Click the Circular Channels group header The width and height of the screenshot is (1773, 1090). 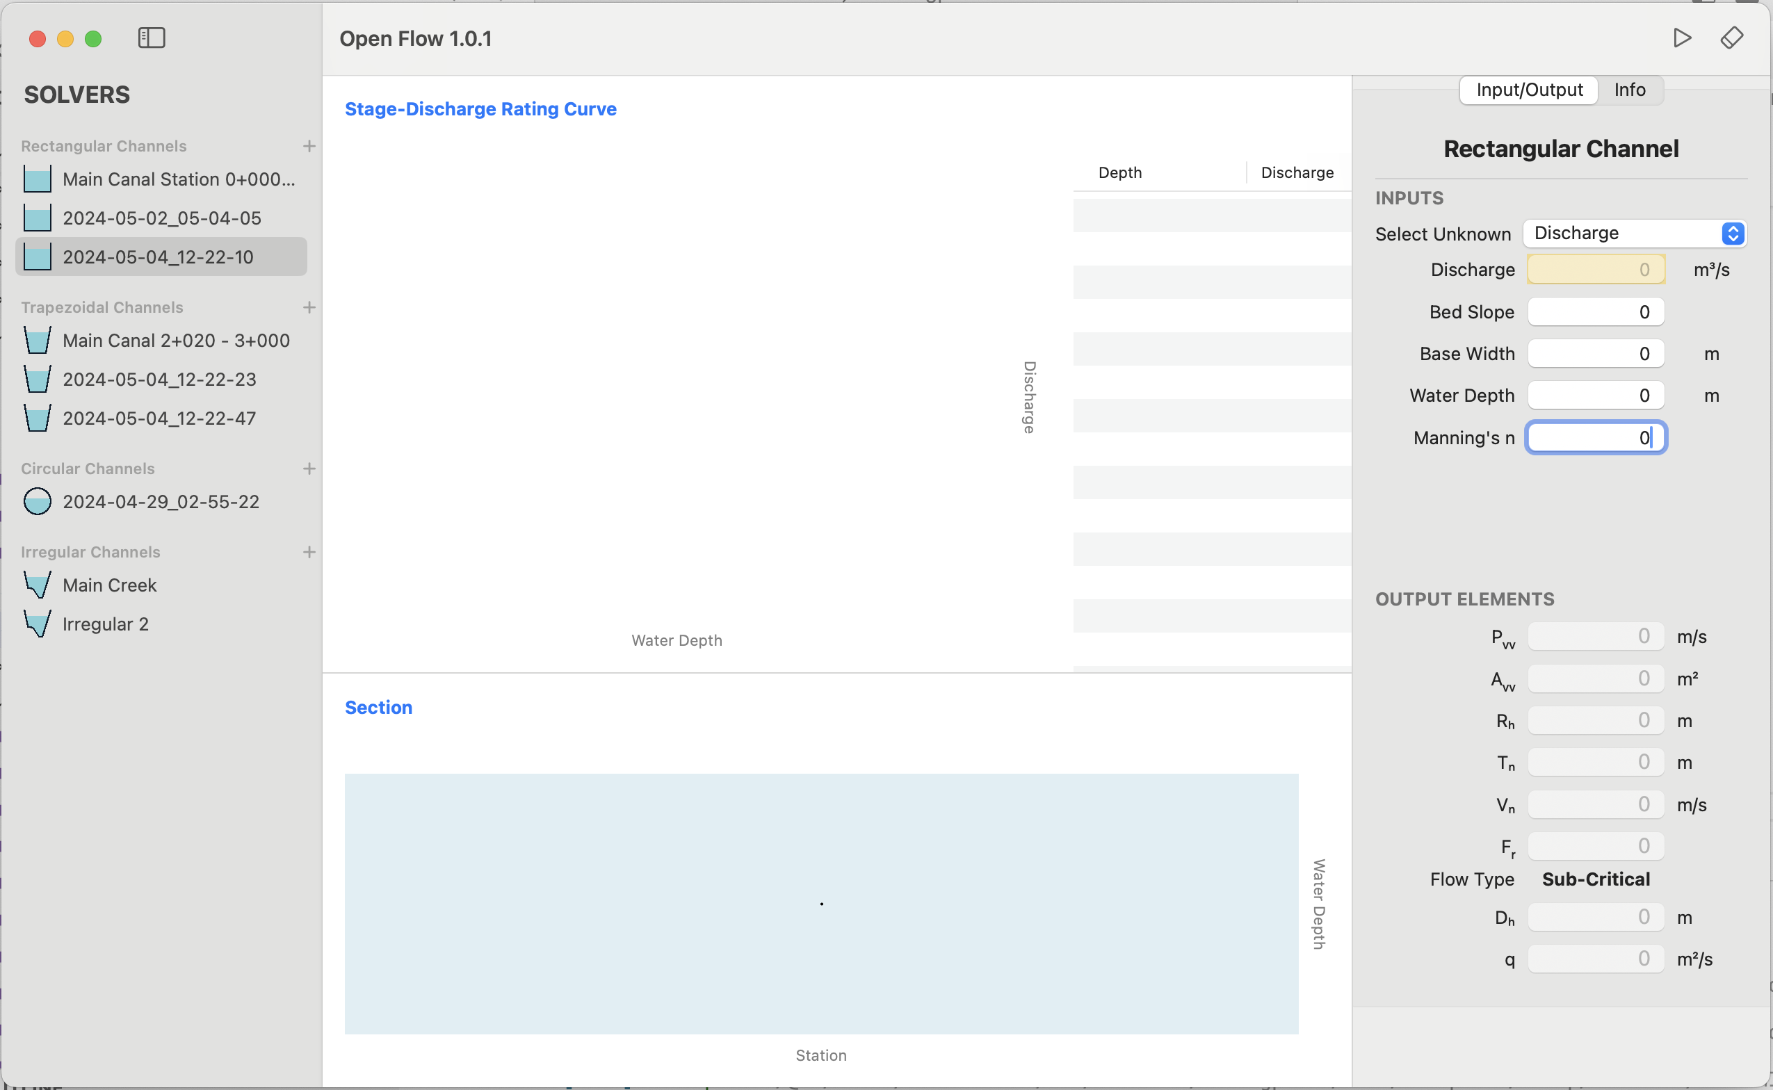pos(88,469)
